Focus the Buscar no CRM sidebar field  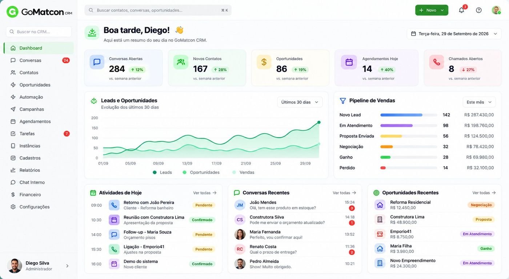tap(39, 32)
